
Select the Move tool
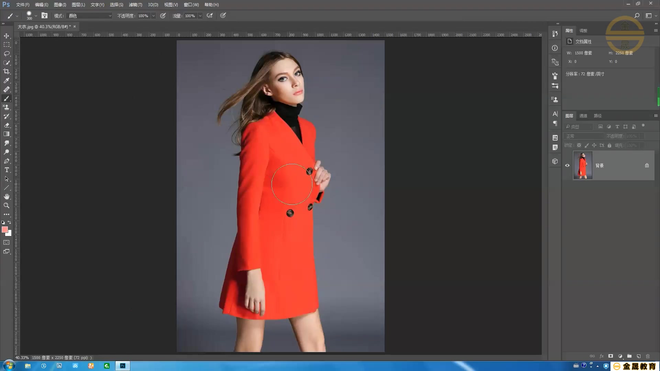tap(7, 36)
